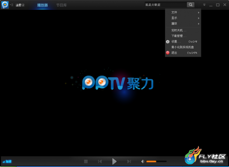Expand the arrow beside 显示
The image size is (229, 167).
click(x=199, y=18)
